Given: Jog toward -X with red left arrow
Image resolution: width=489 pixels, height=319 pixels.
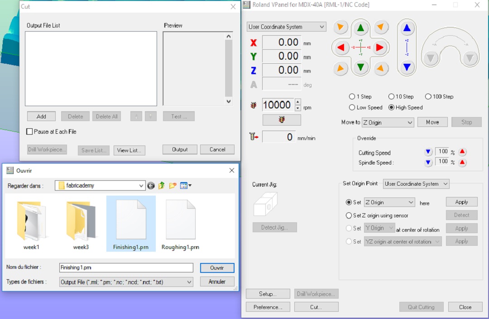Looking at the screenshot, I should (x=341, y=47).
